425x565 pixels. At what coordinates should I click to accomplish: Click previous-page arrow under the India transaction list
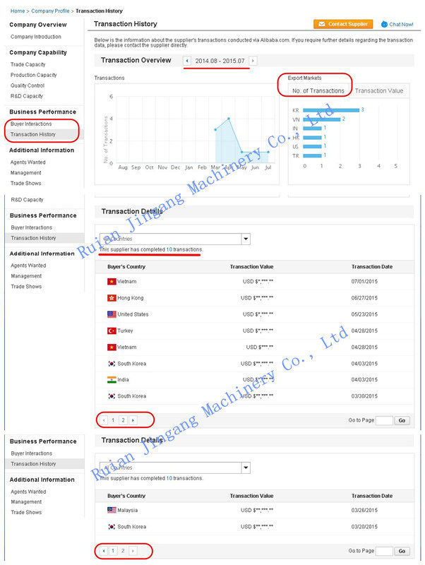[104, 420]
